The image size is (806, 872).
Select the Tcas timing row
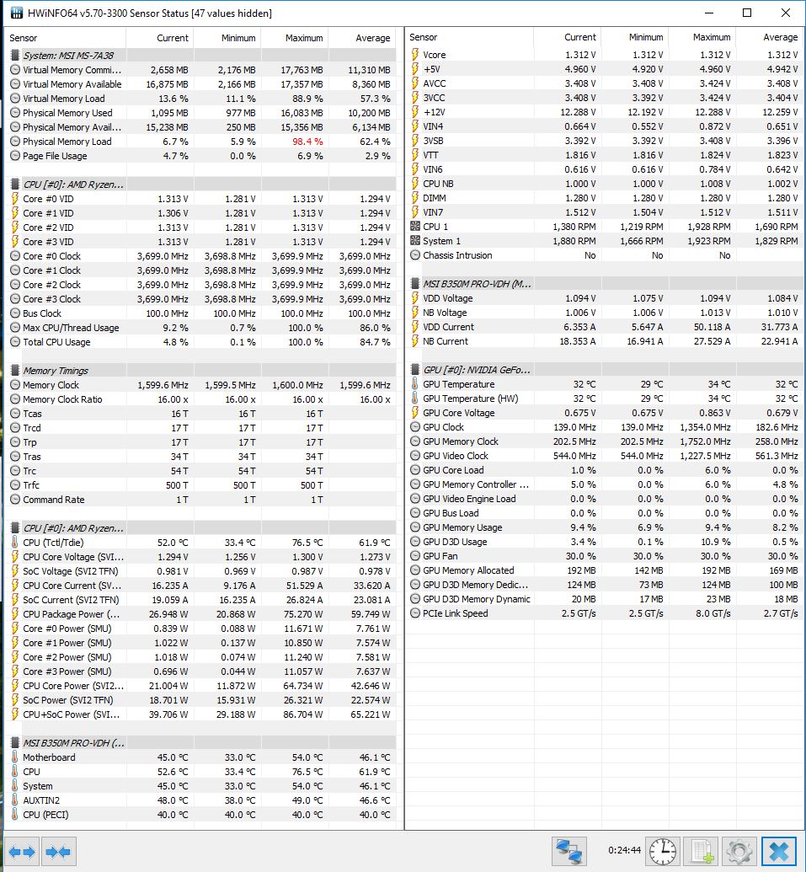[x=202, y=414]
